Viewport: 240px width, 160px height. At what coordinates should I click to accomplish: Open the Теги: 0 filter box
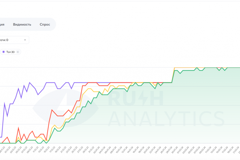coord(13,40)
